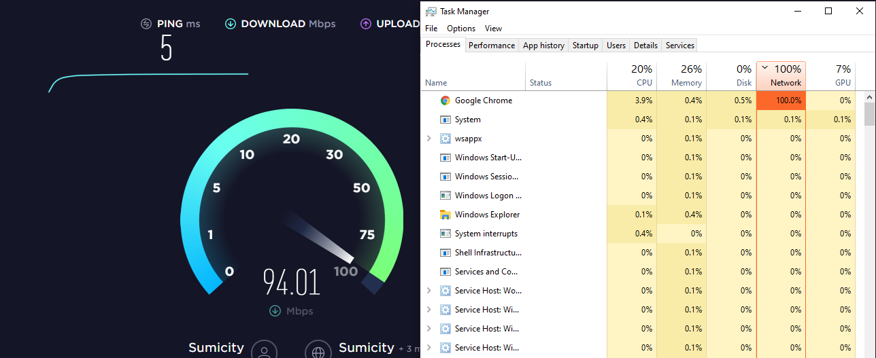Click the Windows Session process icon
This screenshot has width=876, height=358.
tap(445, 177)
